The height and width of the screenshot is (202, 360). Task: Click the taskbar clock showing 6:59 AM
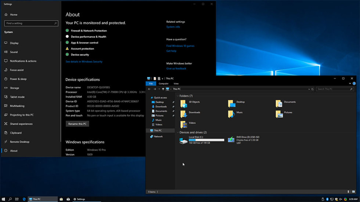pyautogui.click(x=353, y=199)
